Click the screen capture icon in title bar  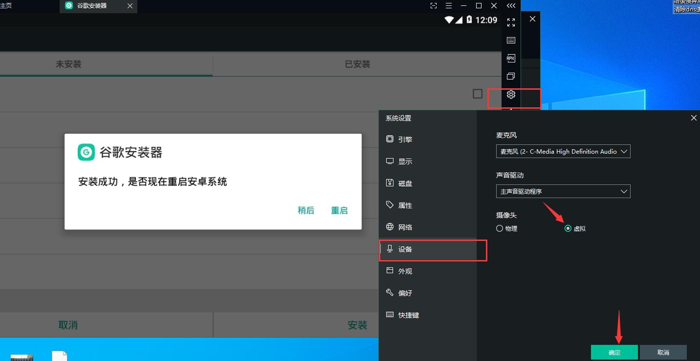click(434, 6)
